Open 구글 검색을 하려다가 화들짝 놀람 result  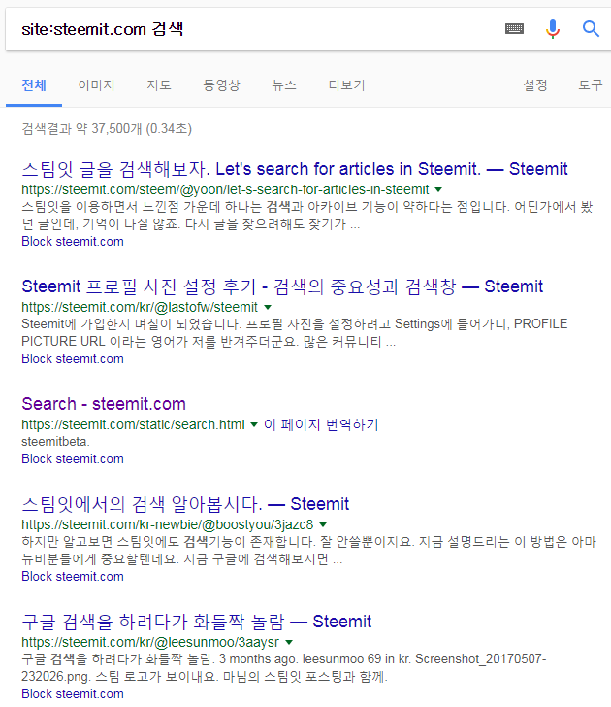(x=196, y=622)
